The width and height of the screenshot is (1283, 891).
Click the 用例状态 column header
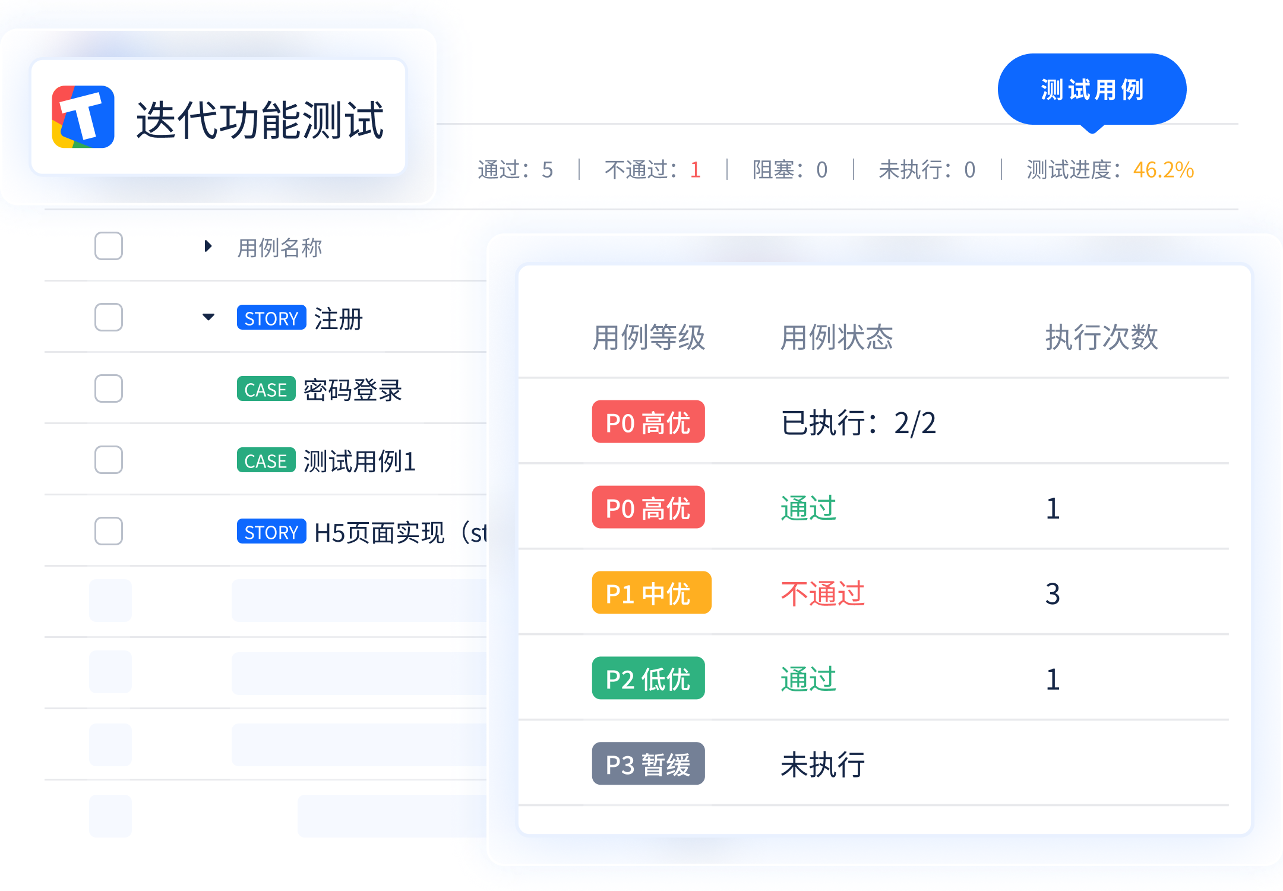pos(836,337)
